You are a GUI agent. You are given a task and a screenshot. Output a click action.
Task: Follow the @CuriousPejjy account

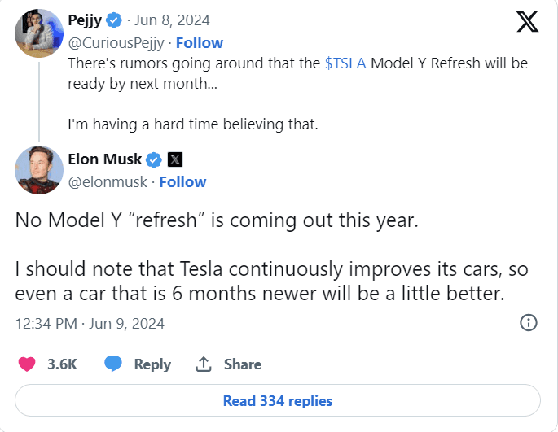point(200,42)
